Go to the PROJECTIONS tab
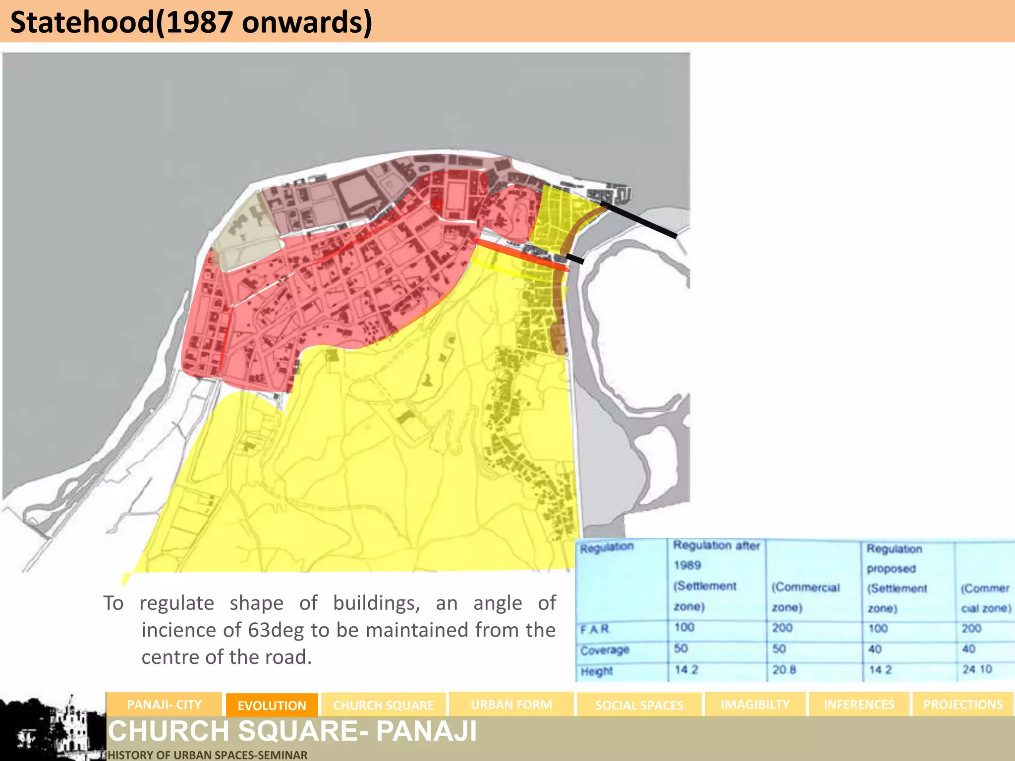1015x761 pixels. (x=962, y=704)
